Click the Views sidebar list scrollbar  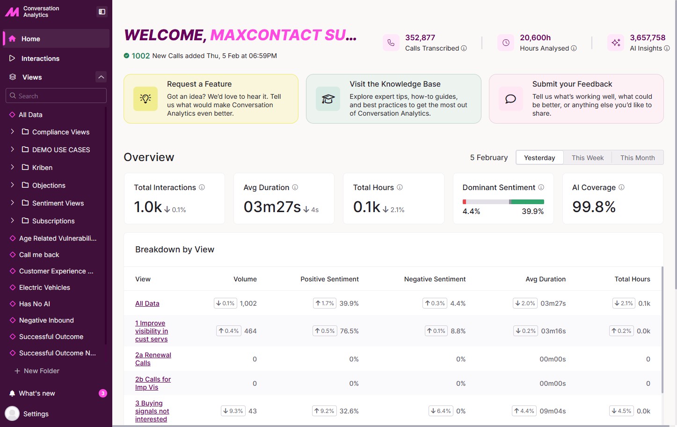(x=106, y=225)
